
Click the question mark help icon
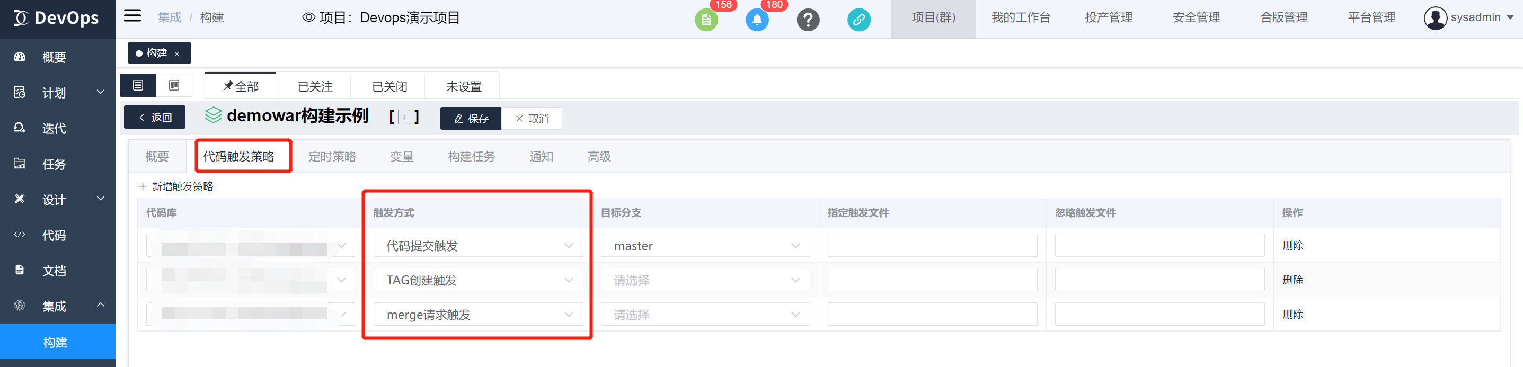(x=808, y=20)
